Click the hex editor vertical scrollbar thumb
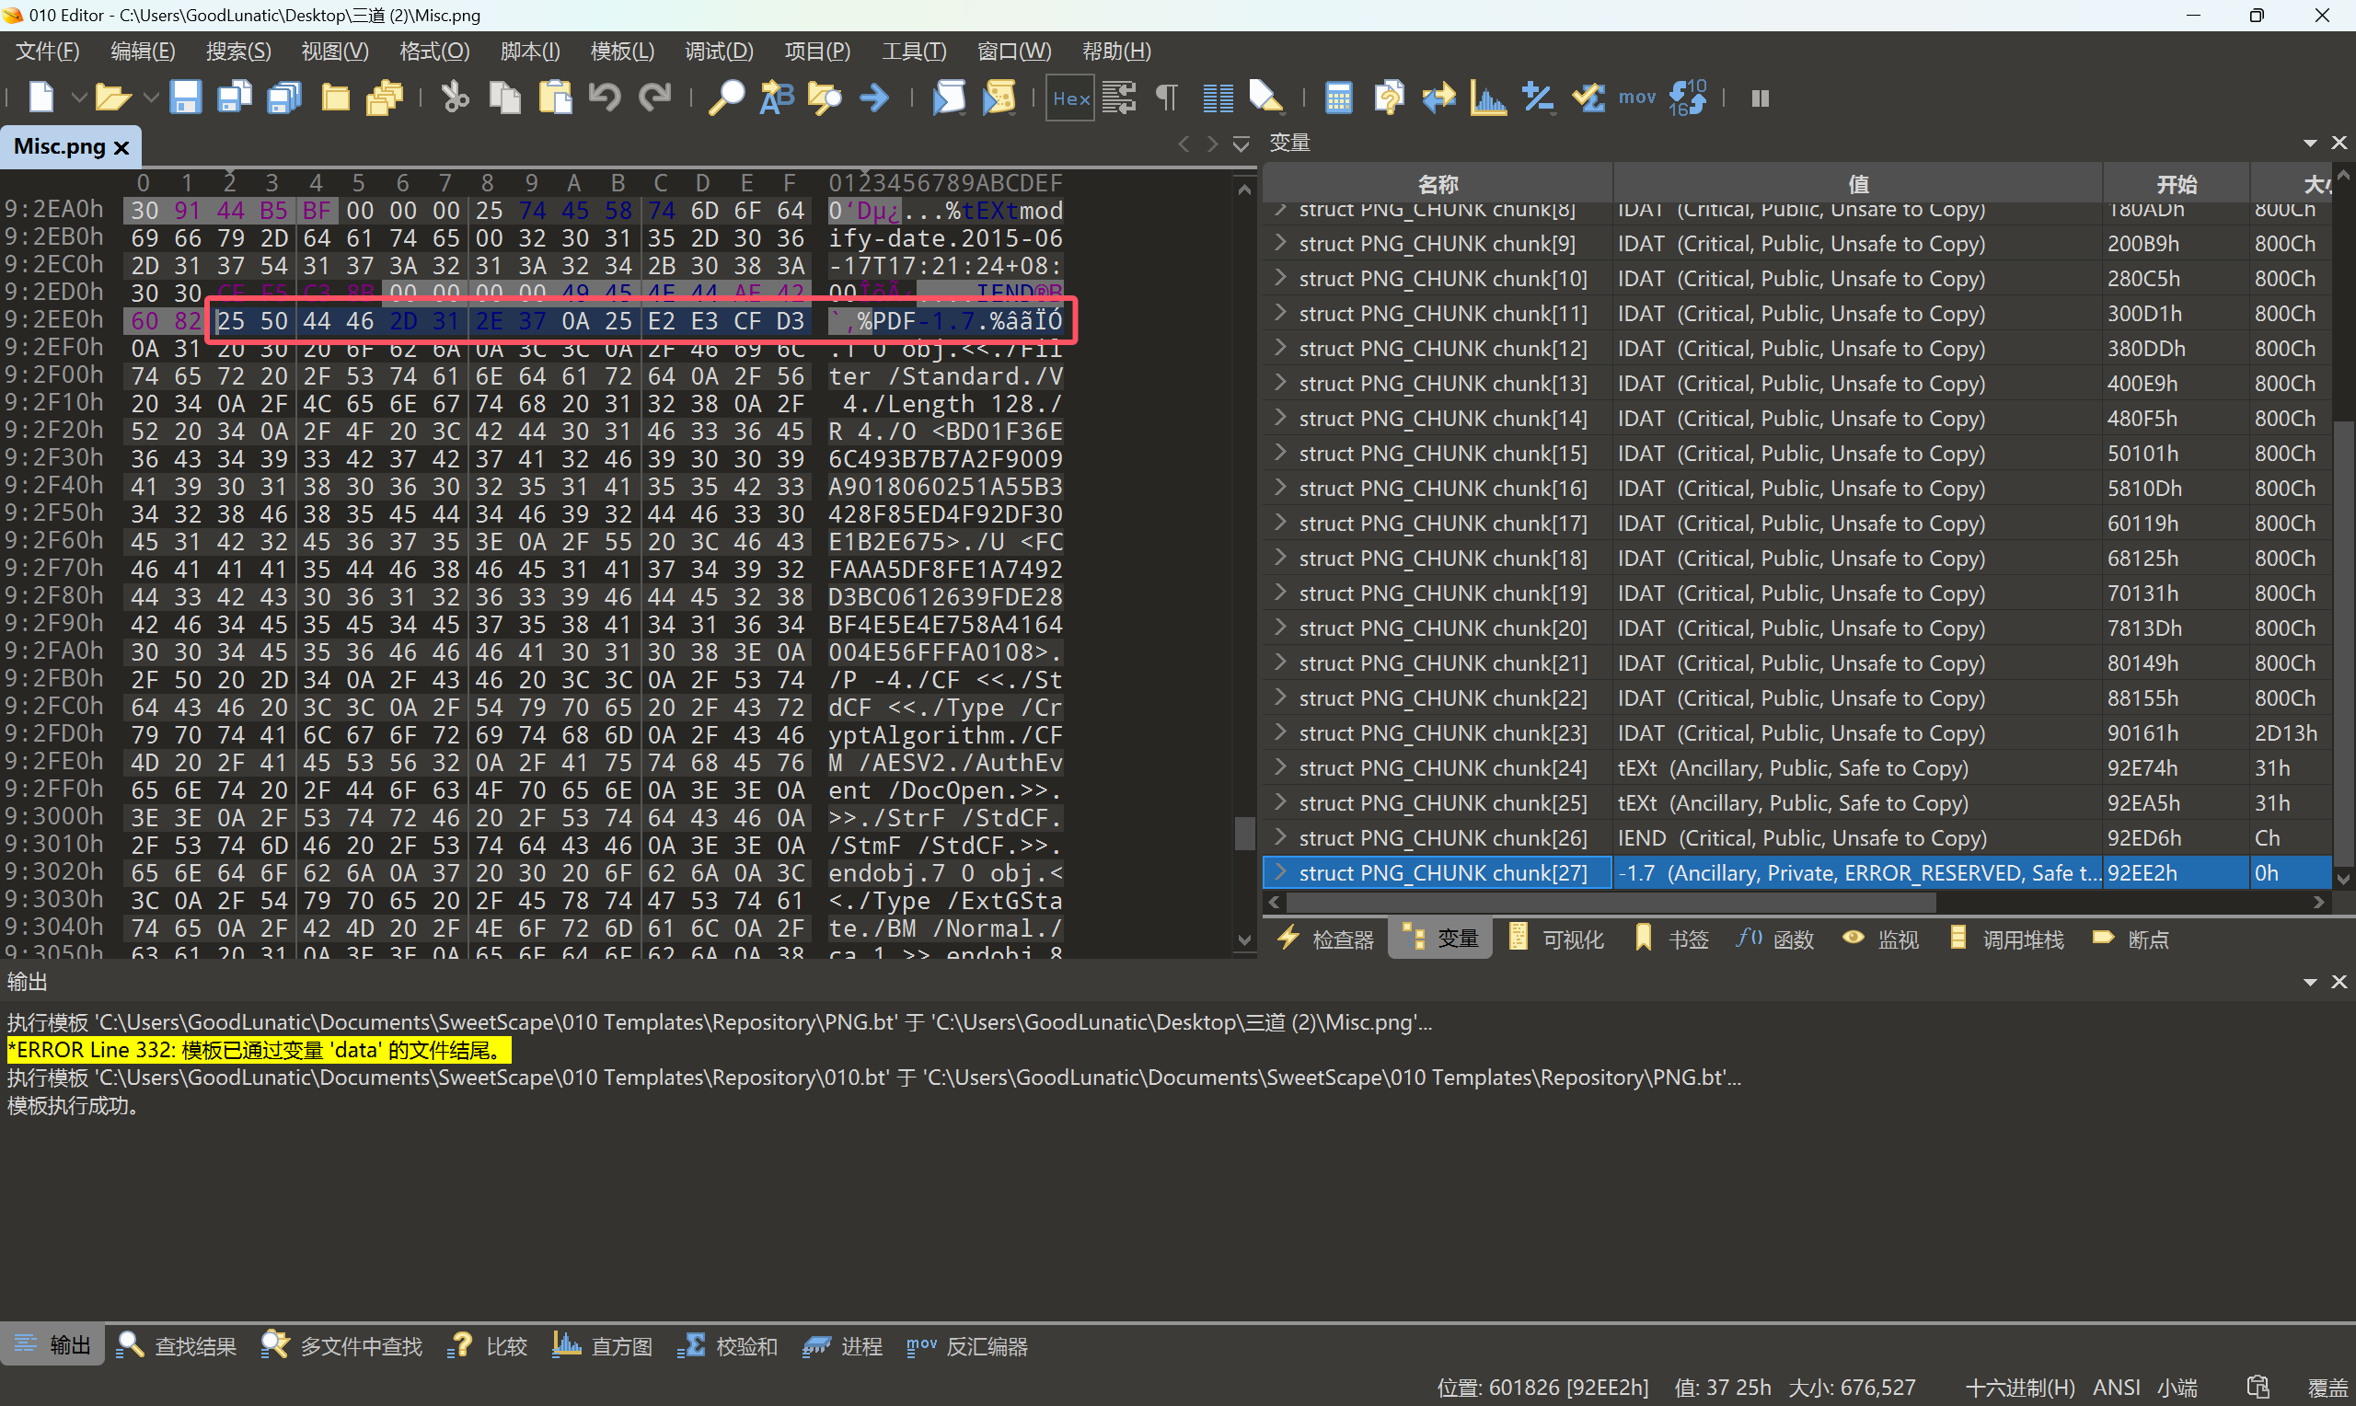This screenshot has width=2356, height=1406. pyautogui.click(x=1245, y=833)
